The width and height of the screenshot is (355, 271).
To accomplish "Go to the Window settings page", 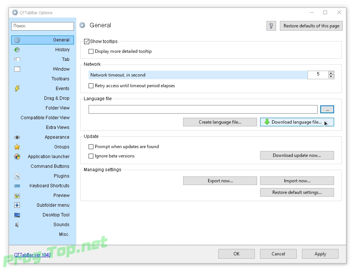I will 43,69.
